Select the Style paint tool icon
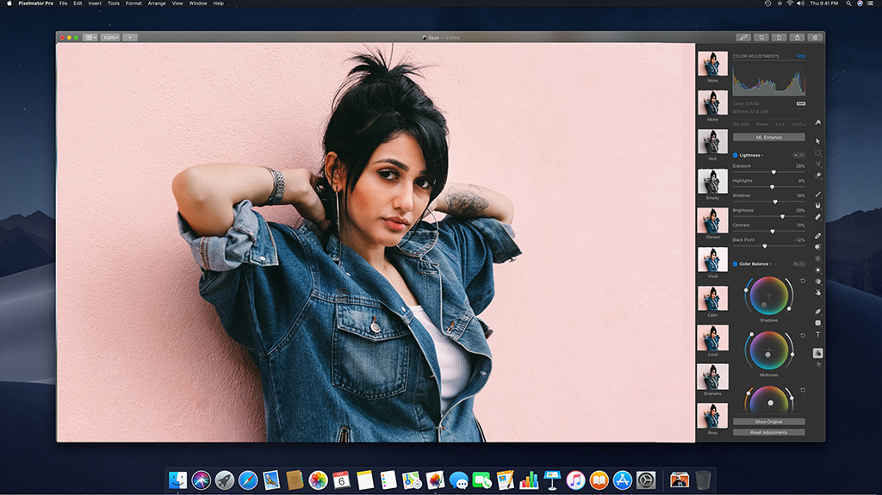 click(818, 122)
